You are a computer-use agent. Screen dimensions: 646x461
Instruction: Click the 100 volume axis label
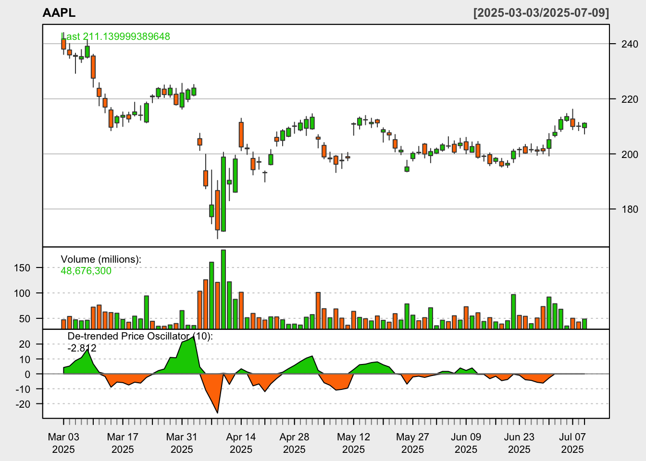click(22, 293)
